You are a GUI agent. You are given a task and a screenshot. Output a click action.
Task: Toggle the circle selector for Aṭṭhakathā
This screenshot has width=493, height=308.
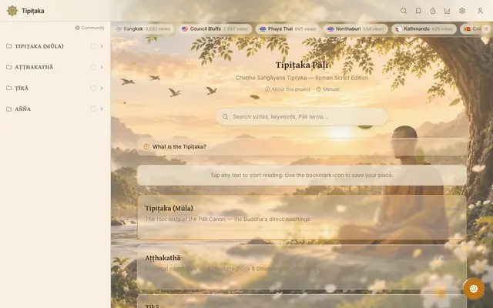point(93,67)
